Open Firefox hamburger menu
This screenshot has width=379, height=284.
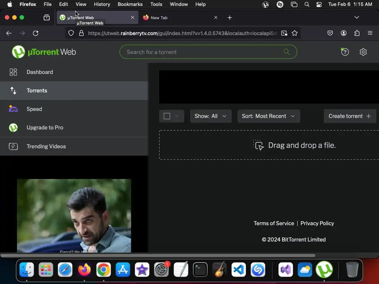pos(370,33)
